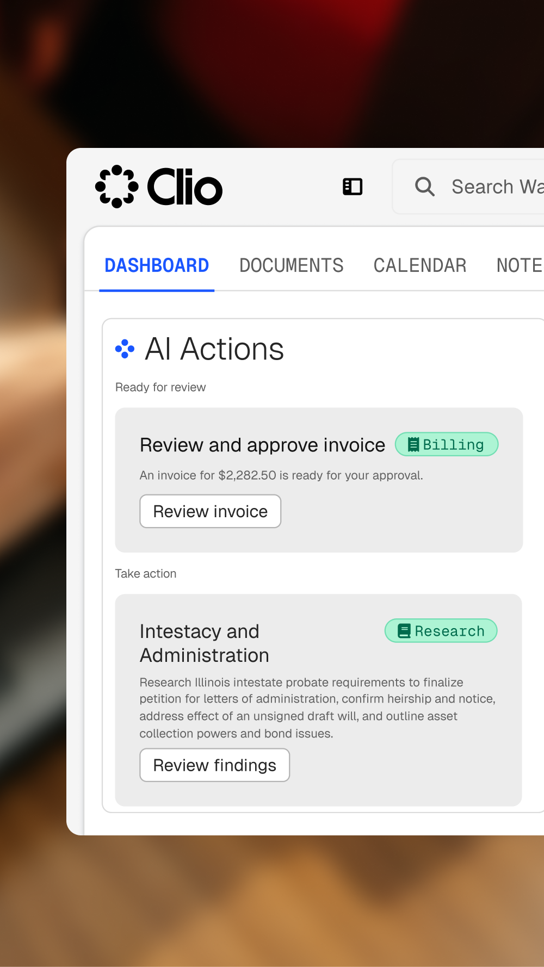
Task: Click the AI Actions sparkle icon
Action: [125, 349]
